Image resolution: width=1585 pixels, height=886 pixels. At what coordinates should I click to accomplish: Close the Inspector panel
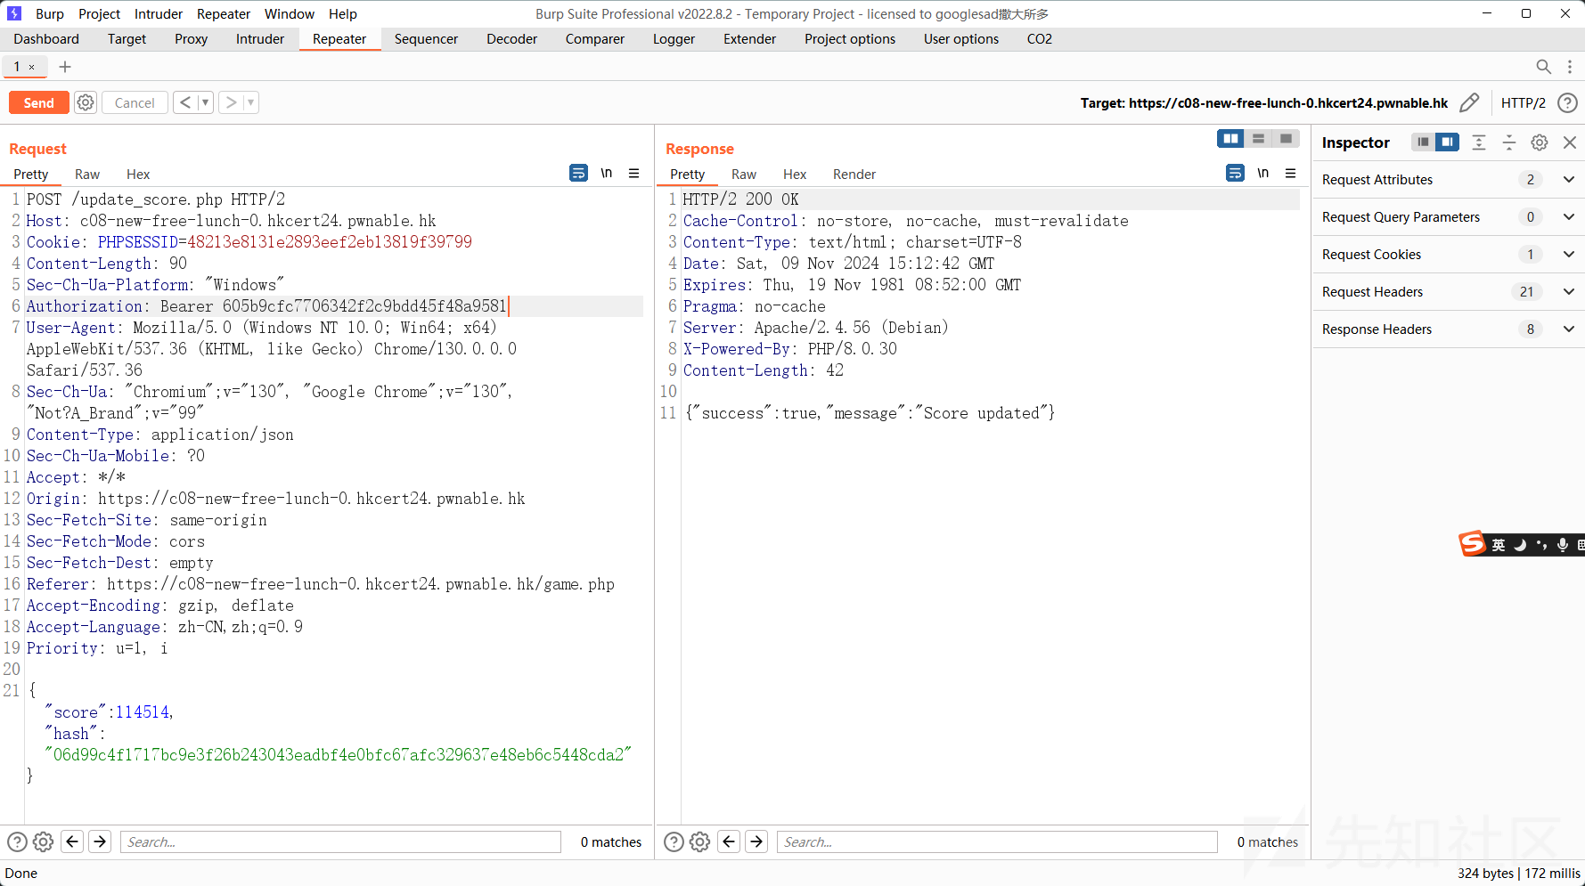pos(1570,142)
